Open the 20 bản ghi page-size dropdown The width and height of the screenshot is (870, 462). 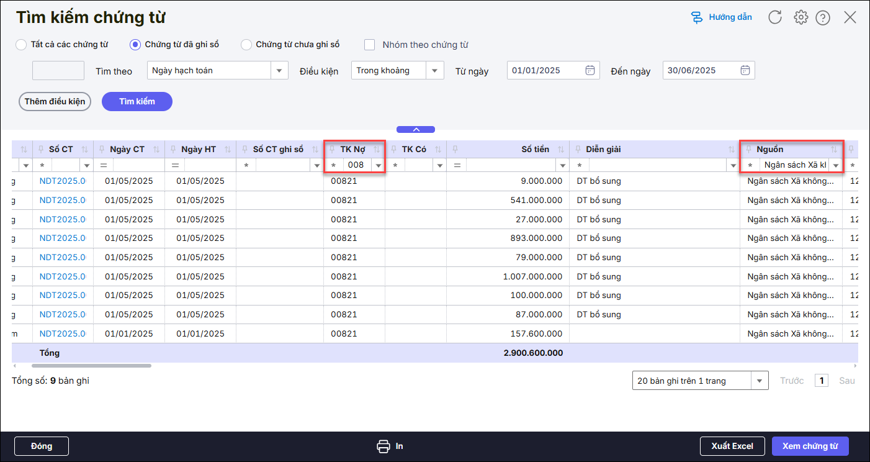click(759, 381)
